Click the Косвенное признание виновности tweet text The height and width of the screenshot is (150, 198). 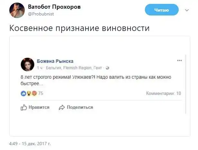point(80,28)
